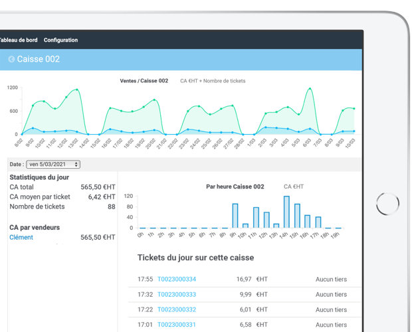Open ticket T0023000333

click(x=177, y=295)
